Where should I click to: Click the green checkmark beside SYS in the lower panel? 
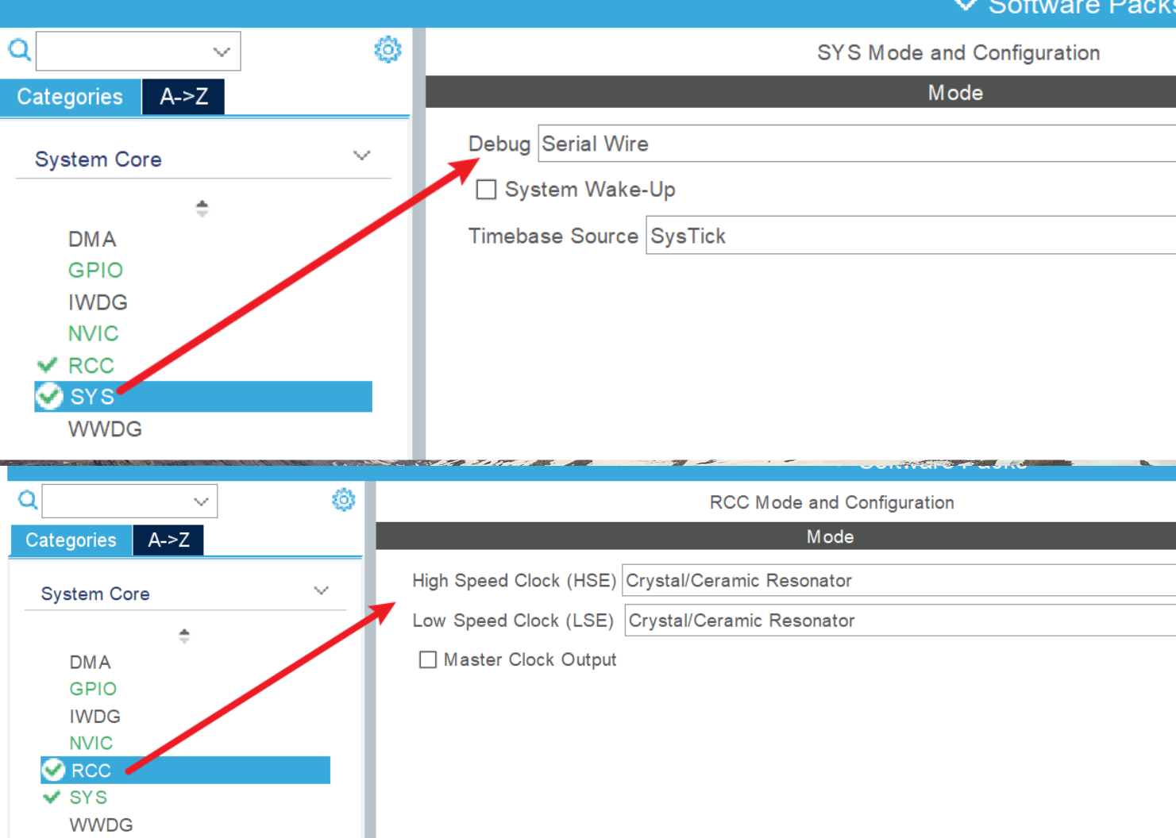tap(52, 797)
